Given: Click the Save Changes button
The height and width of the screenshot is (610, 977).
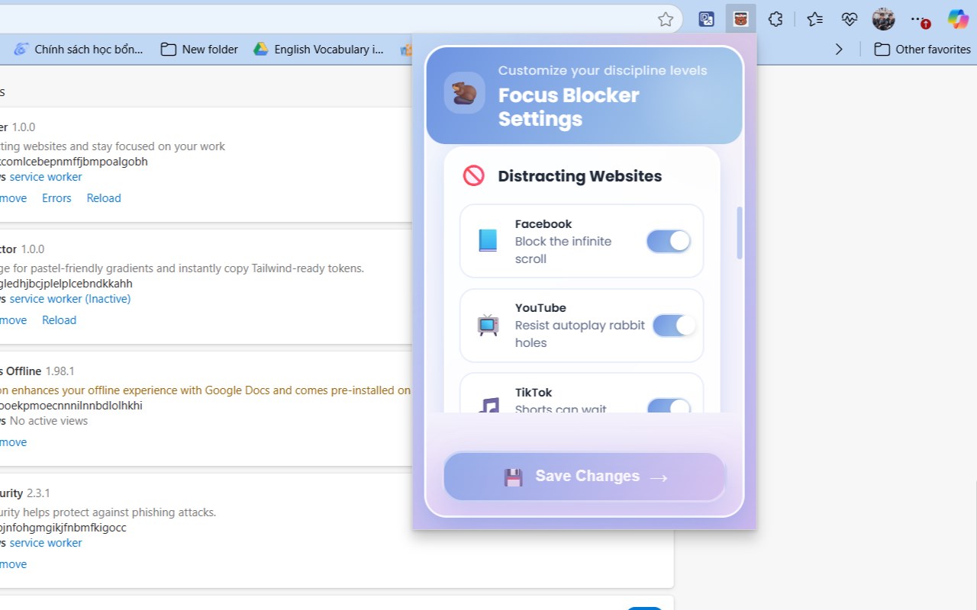Looking at the screenshot, I should [585, 477].
